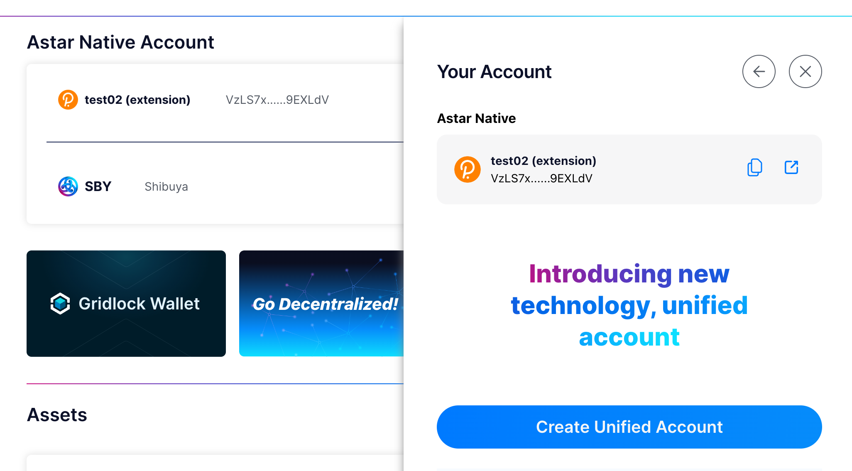Click the Polkadot icon in Your Account panel

click(468, 169)
